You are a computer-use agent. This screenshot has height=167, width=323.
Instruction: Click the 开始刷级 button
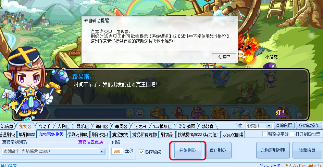pyautogui.click(x=188, y=150)
